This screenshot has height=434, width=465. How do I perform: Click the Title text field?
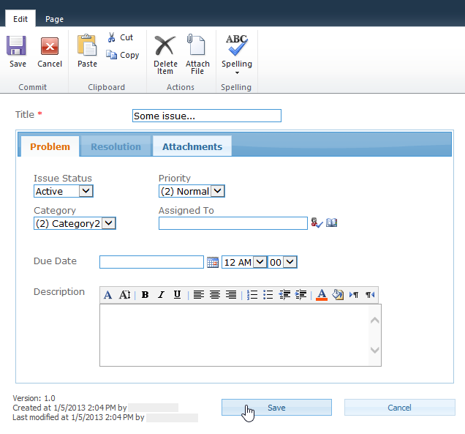coord(207,116)
